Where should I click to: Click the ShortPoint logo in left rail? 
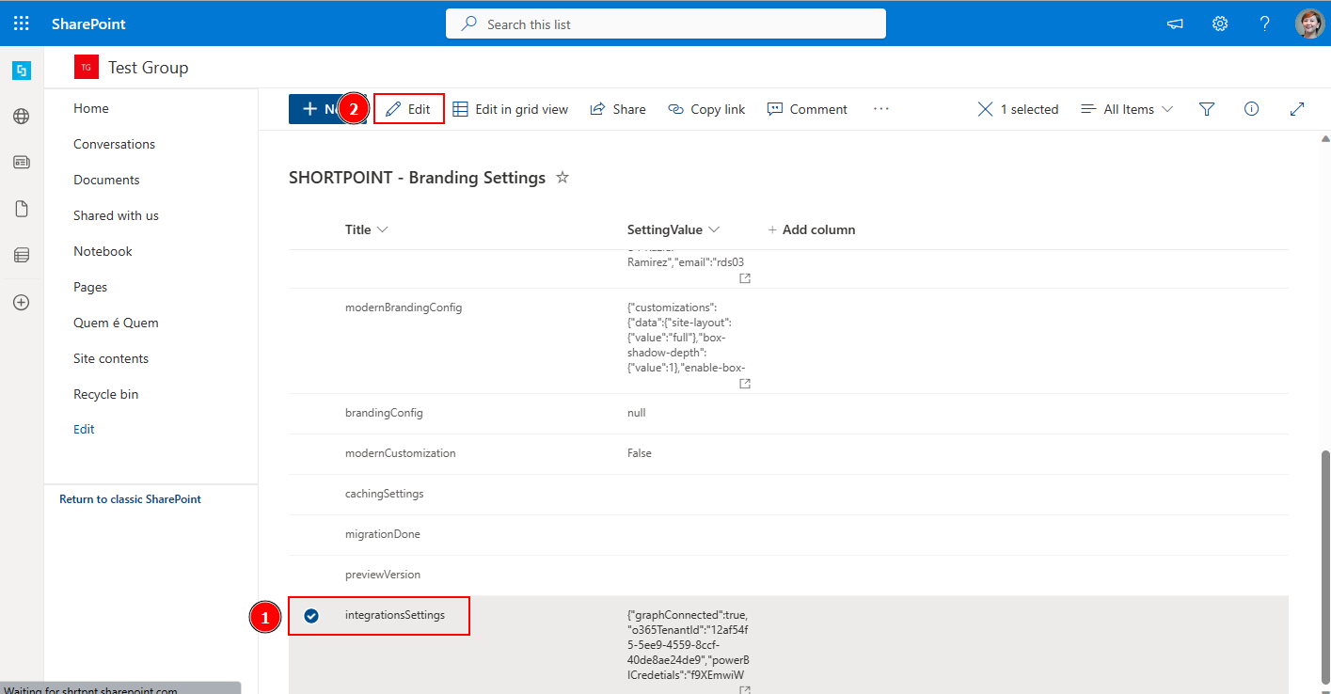pyautogui.click(x=22, y=70)
